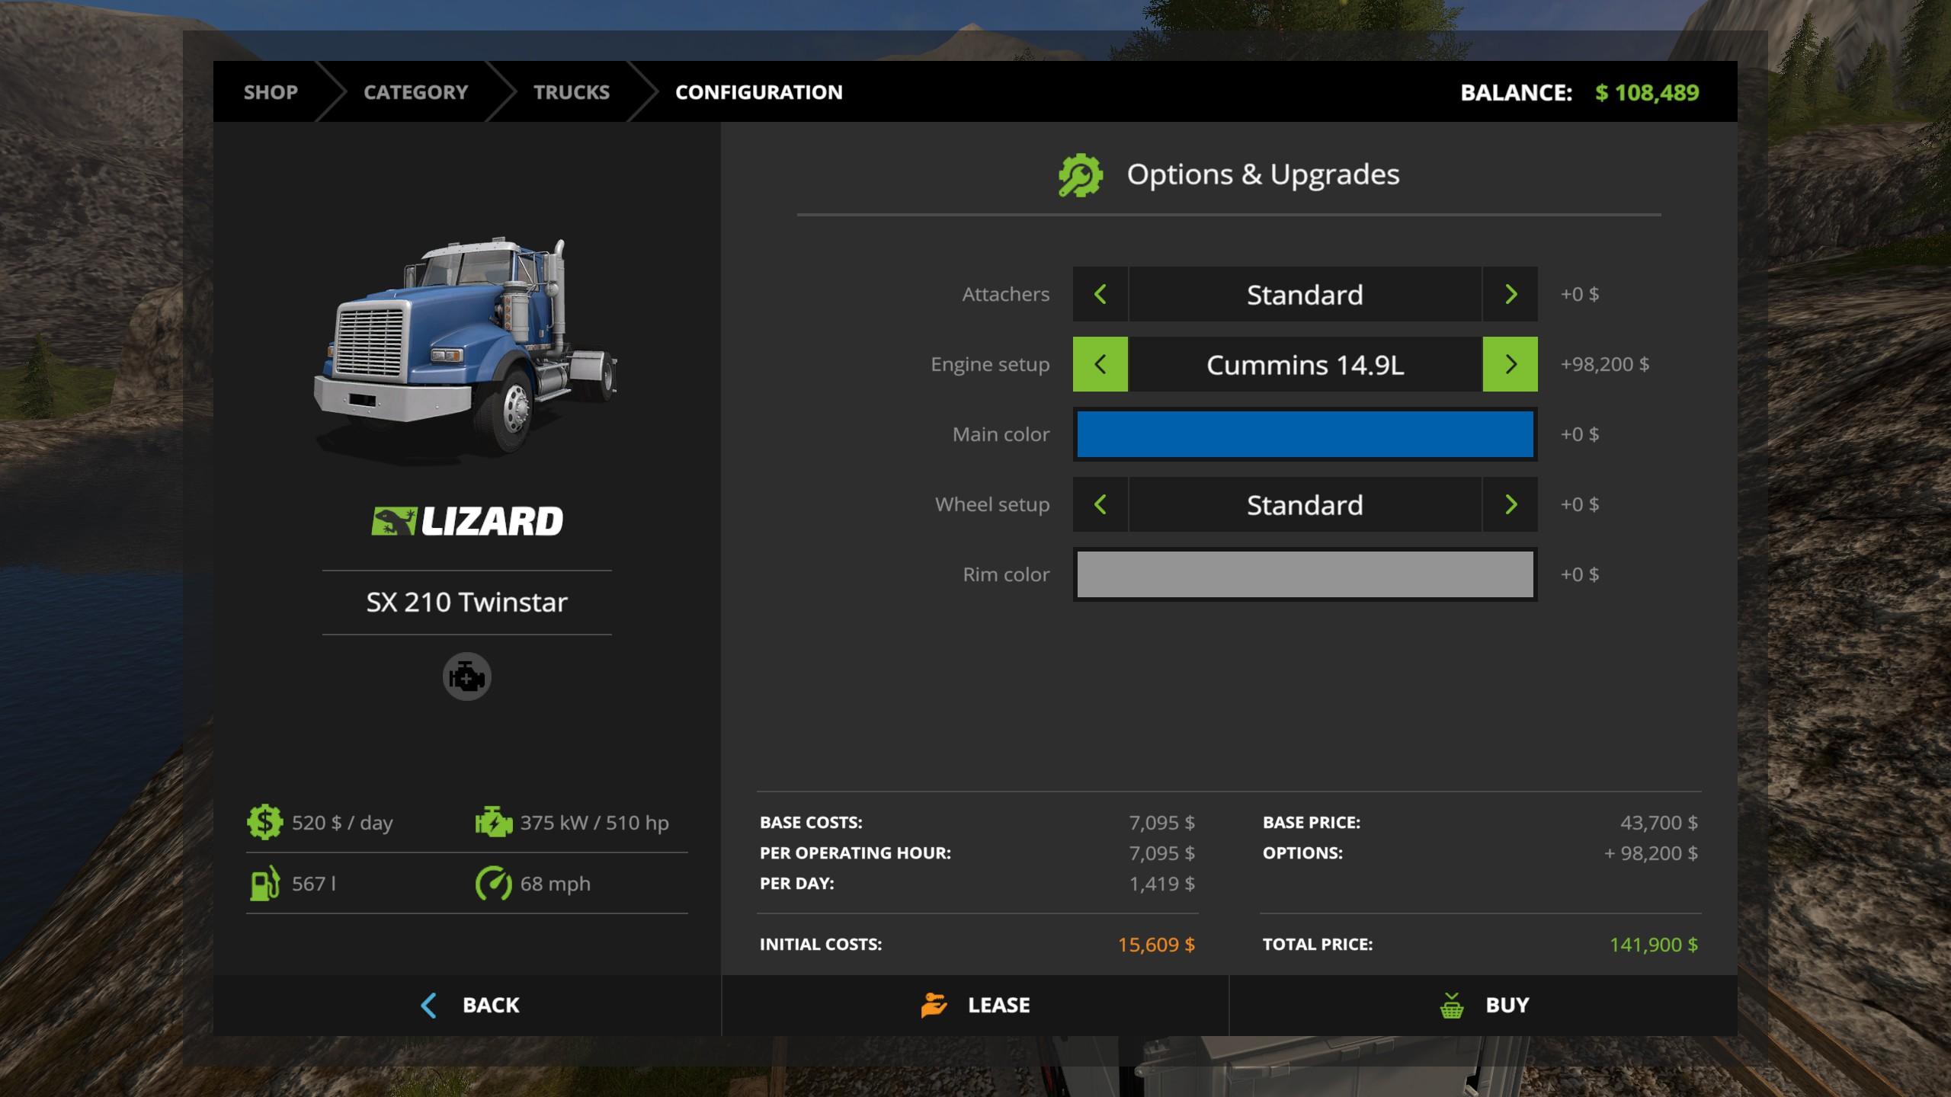Click the Lizard brand logo
1951x1097 pixels.
[466, 522]
